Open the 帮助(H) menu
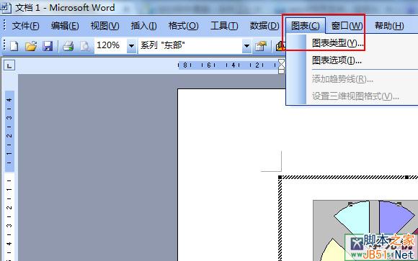 point(389,26)
